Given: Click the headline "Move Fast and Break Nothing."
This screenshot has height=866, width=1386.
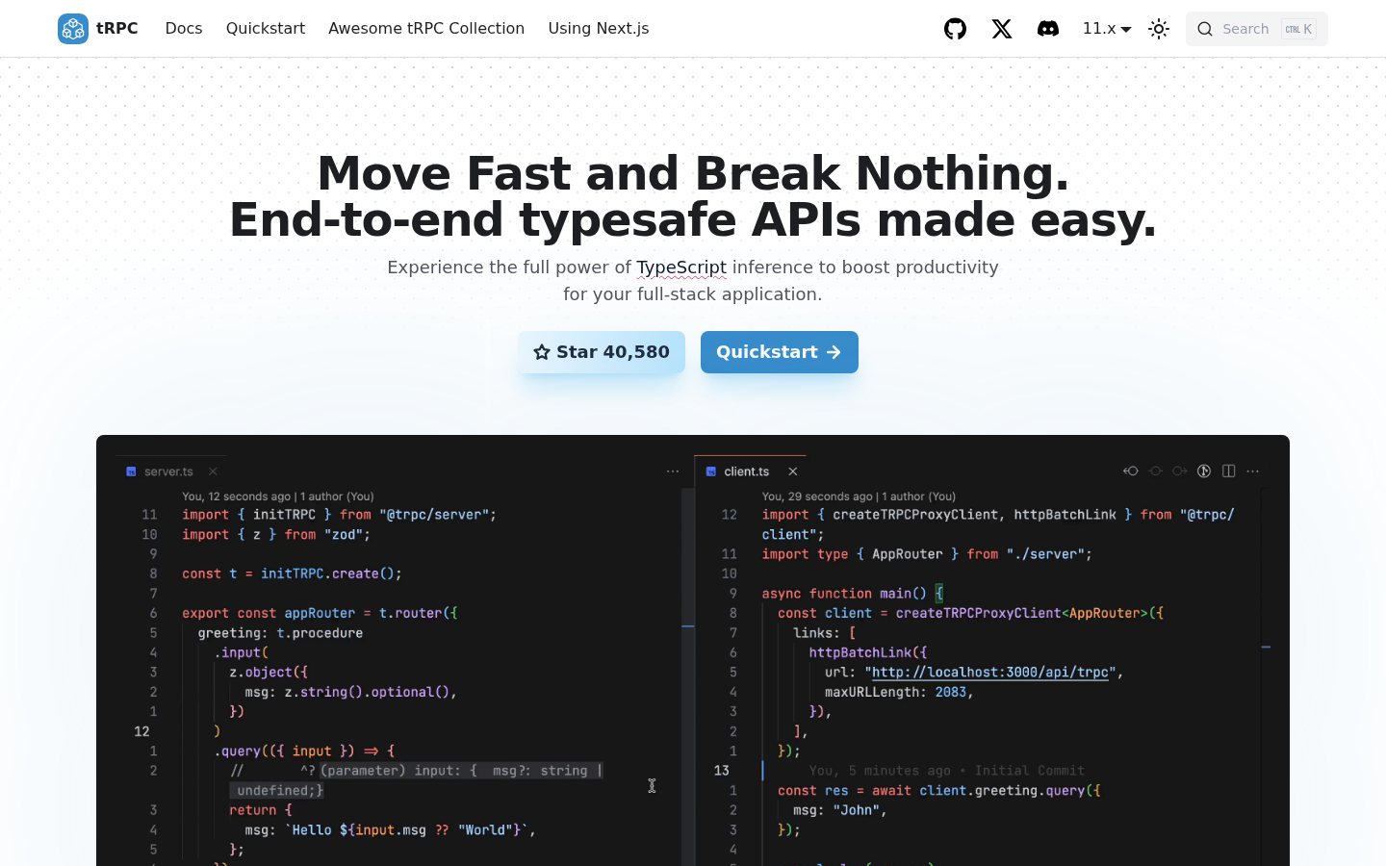Looking at the screenshot, I should pos(693,173).
